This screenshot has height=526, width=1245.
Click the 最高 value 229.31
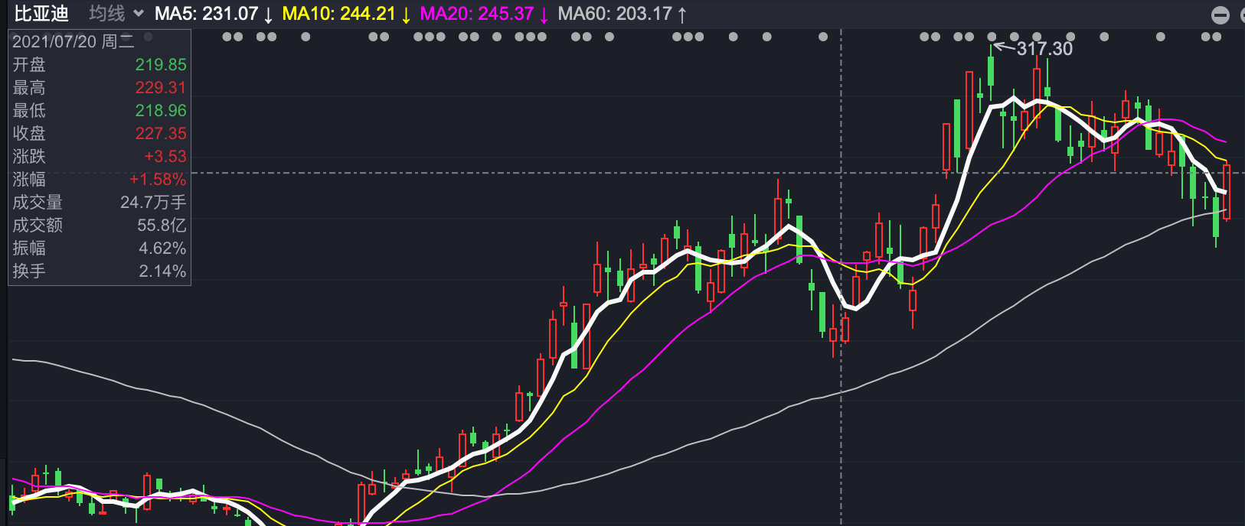click(161, 88)
